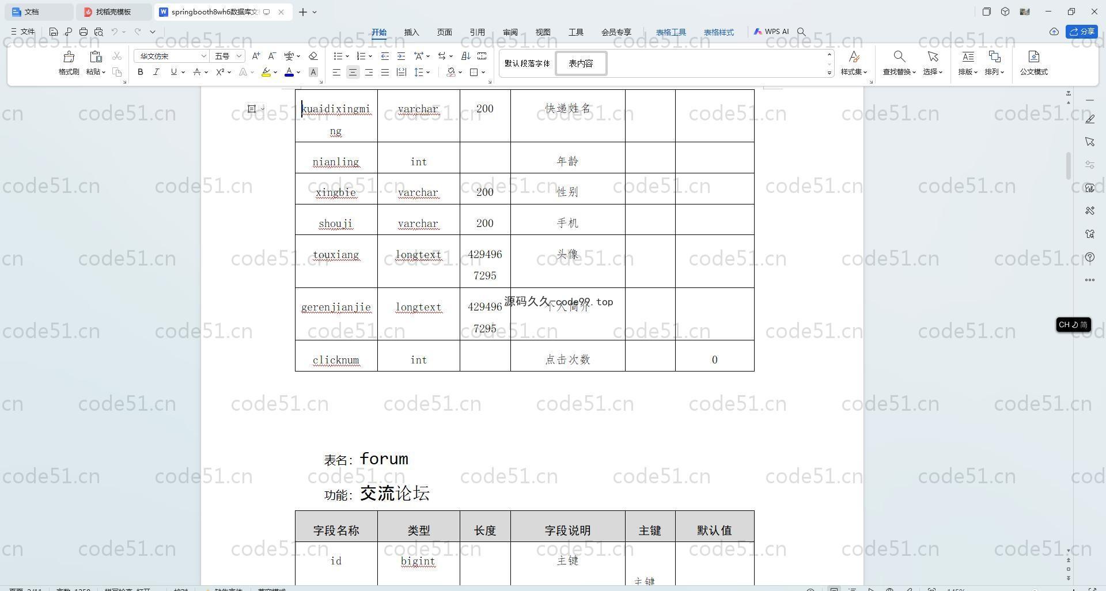Toggle Bold formatting
1106x591 pixels.
(140, 72)
